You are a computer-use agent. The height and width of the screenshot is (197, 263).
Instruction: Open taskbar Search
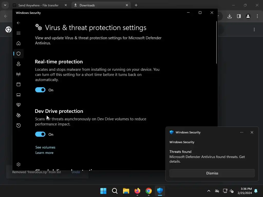[x=115, y=191]
